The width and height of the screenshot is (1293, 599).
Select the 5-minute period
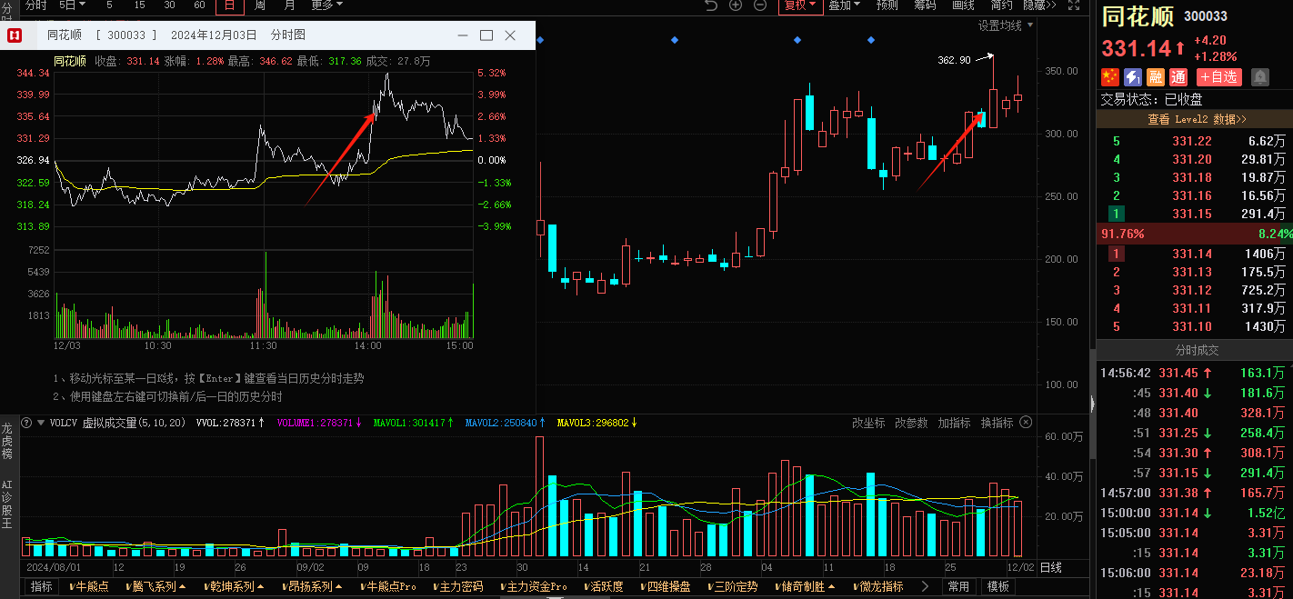(110, 5)
